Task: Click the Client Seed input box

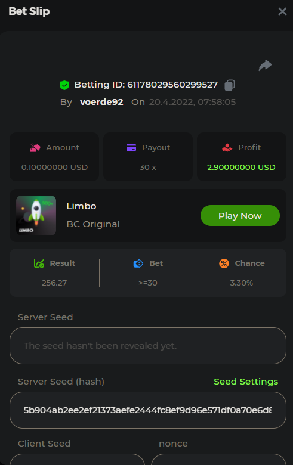Action: coord(77,460)
